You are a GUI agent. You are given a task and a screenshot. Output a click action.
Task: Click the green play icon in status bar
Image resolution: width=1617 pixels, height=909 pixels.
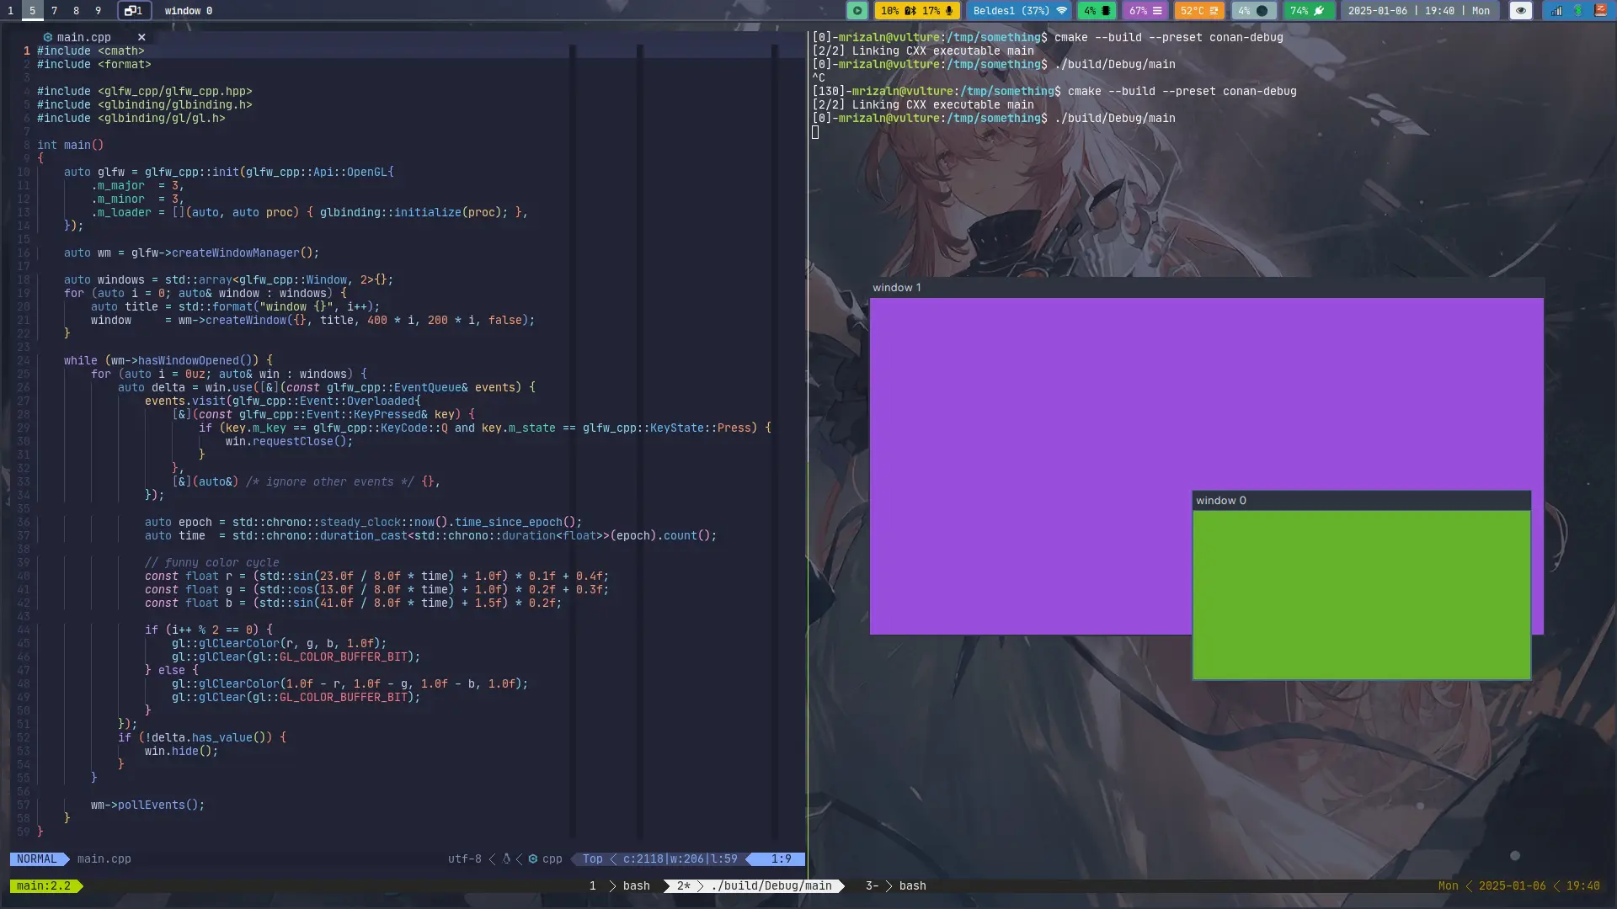[x=857, y=11]
